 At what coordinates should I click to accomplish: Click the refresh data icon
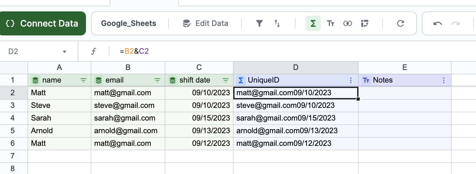(400, 23)
